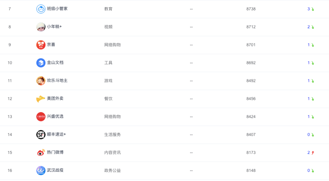Image resolution: width=329 pixels, height=181 pixels.
Task: Click the 生活服务 category label
Action: [112, 134]
